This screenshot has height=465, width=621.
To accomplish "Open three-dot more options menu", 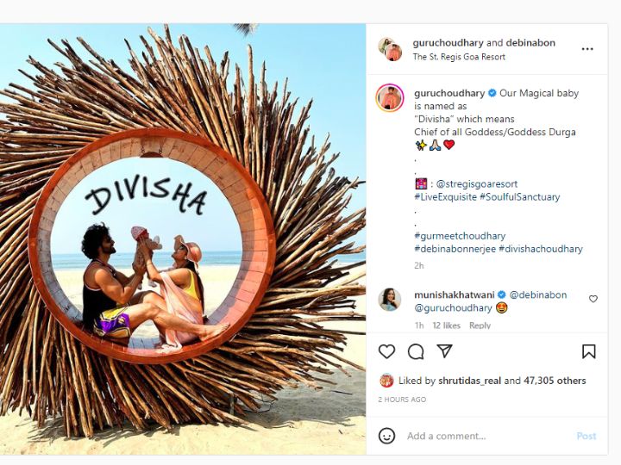I will [x=587, y=49].
